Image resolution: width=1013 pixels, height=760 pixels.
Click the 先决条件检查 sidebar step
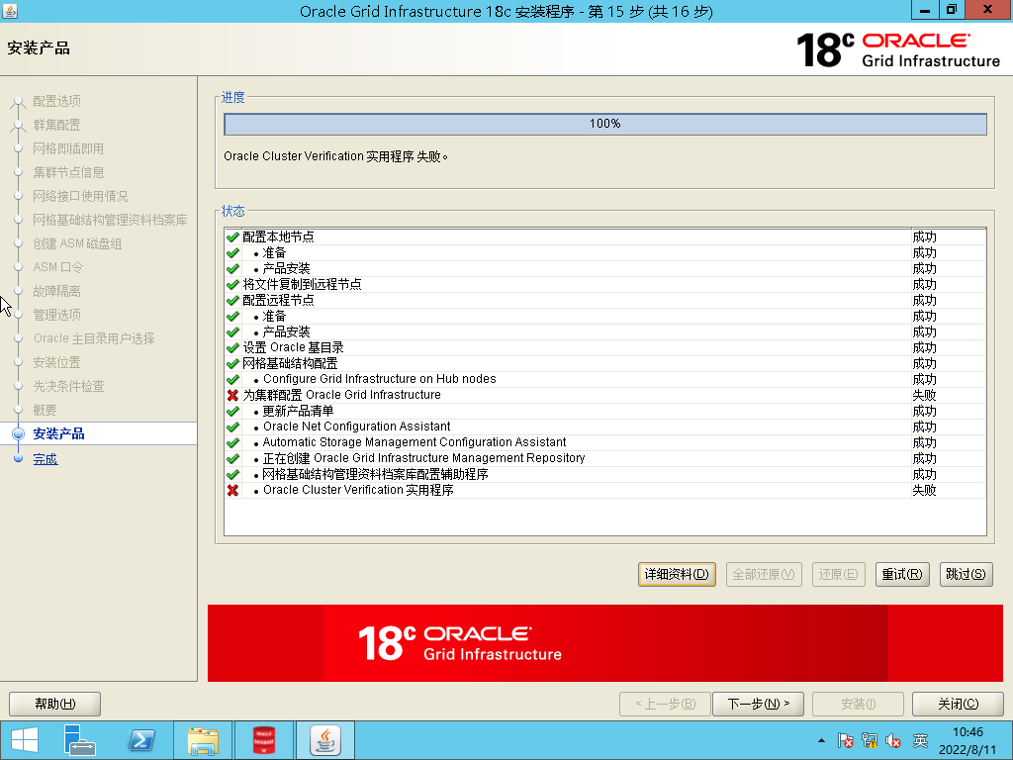(68, 386)
